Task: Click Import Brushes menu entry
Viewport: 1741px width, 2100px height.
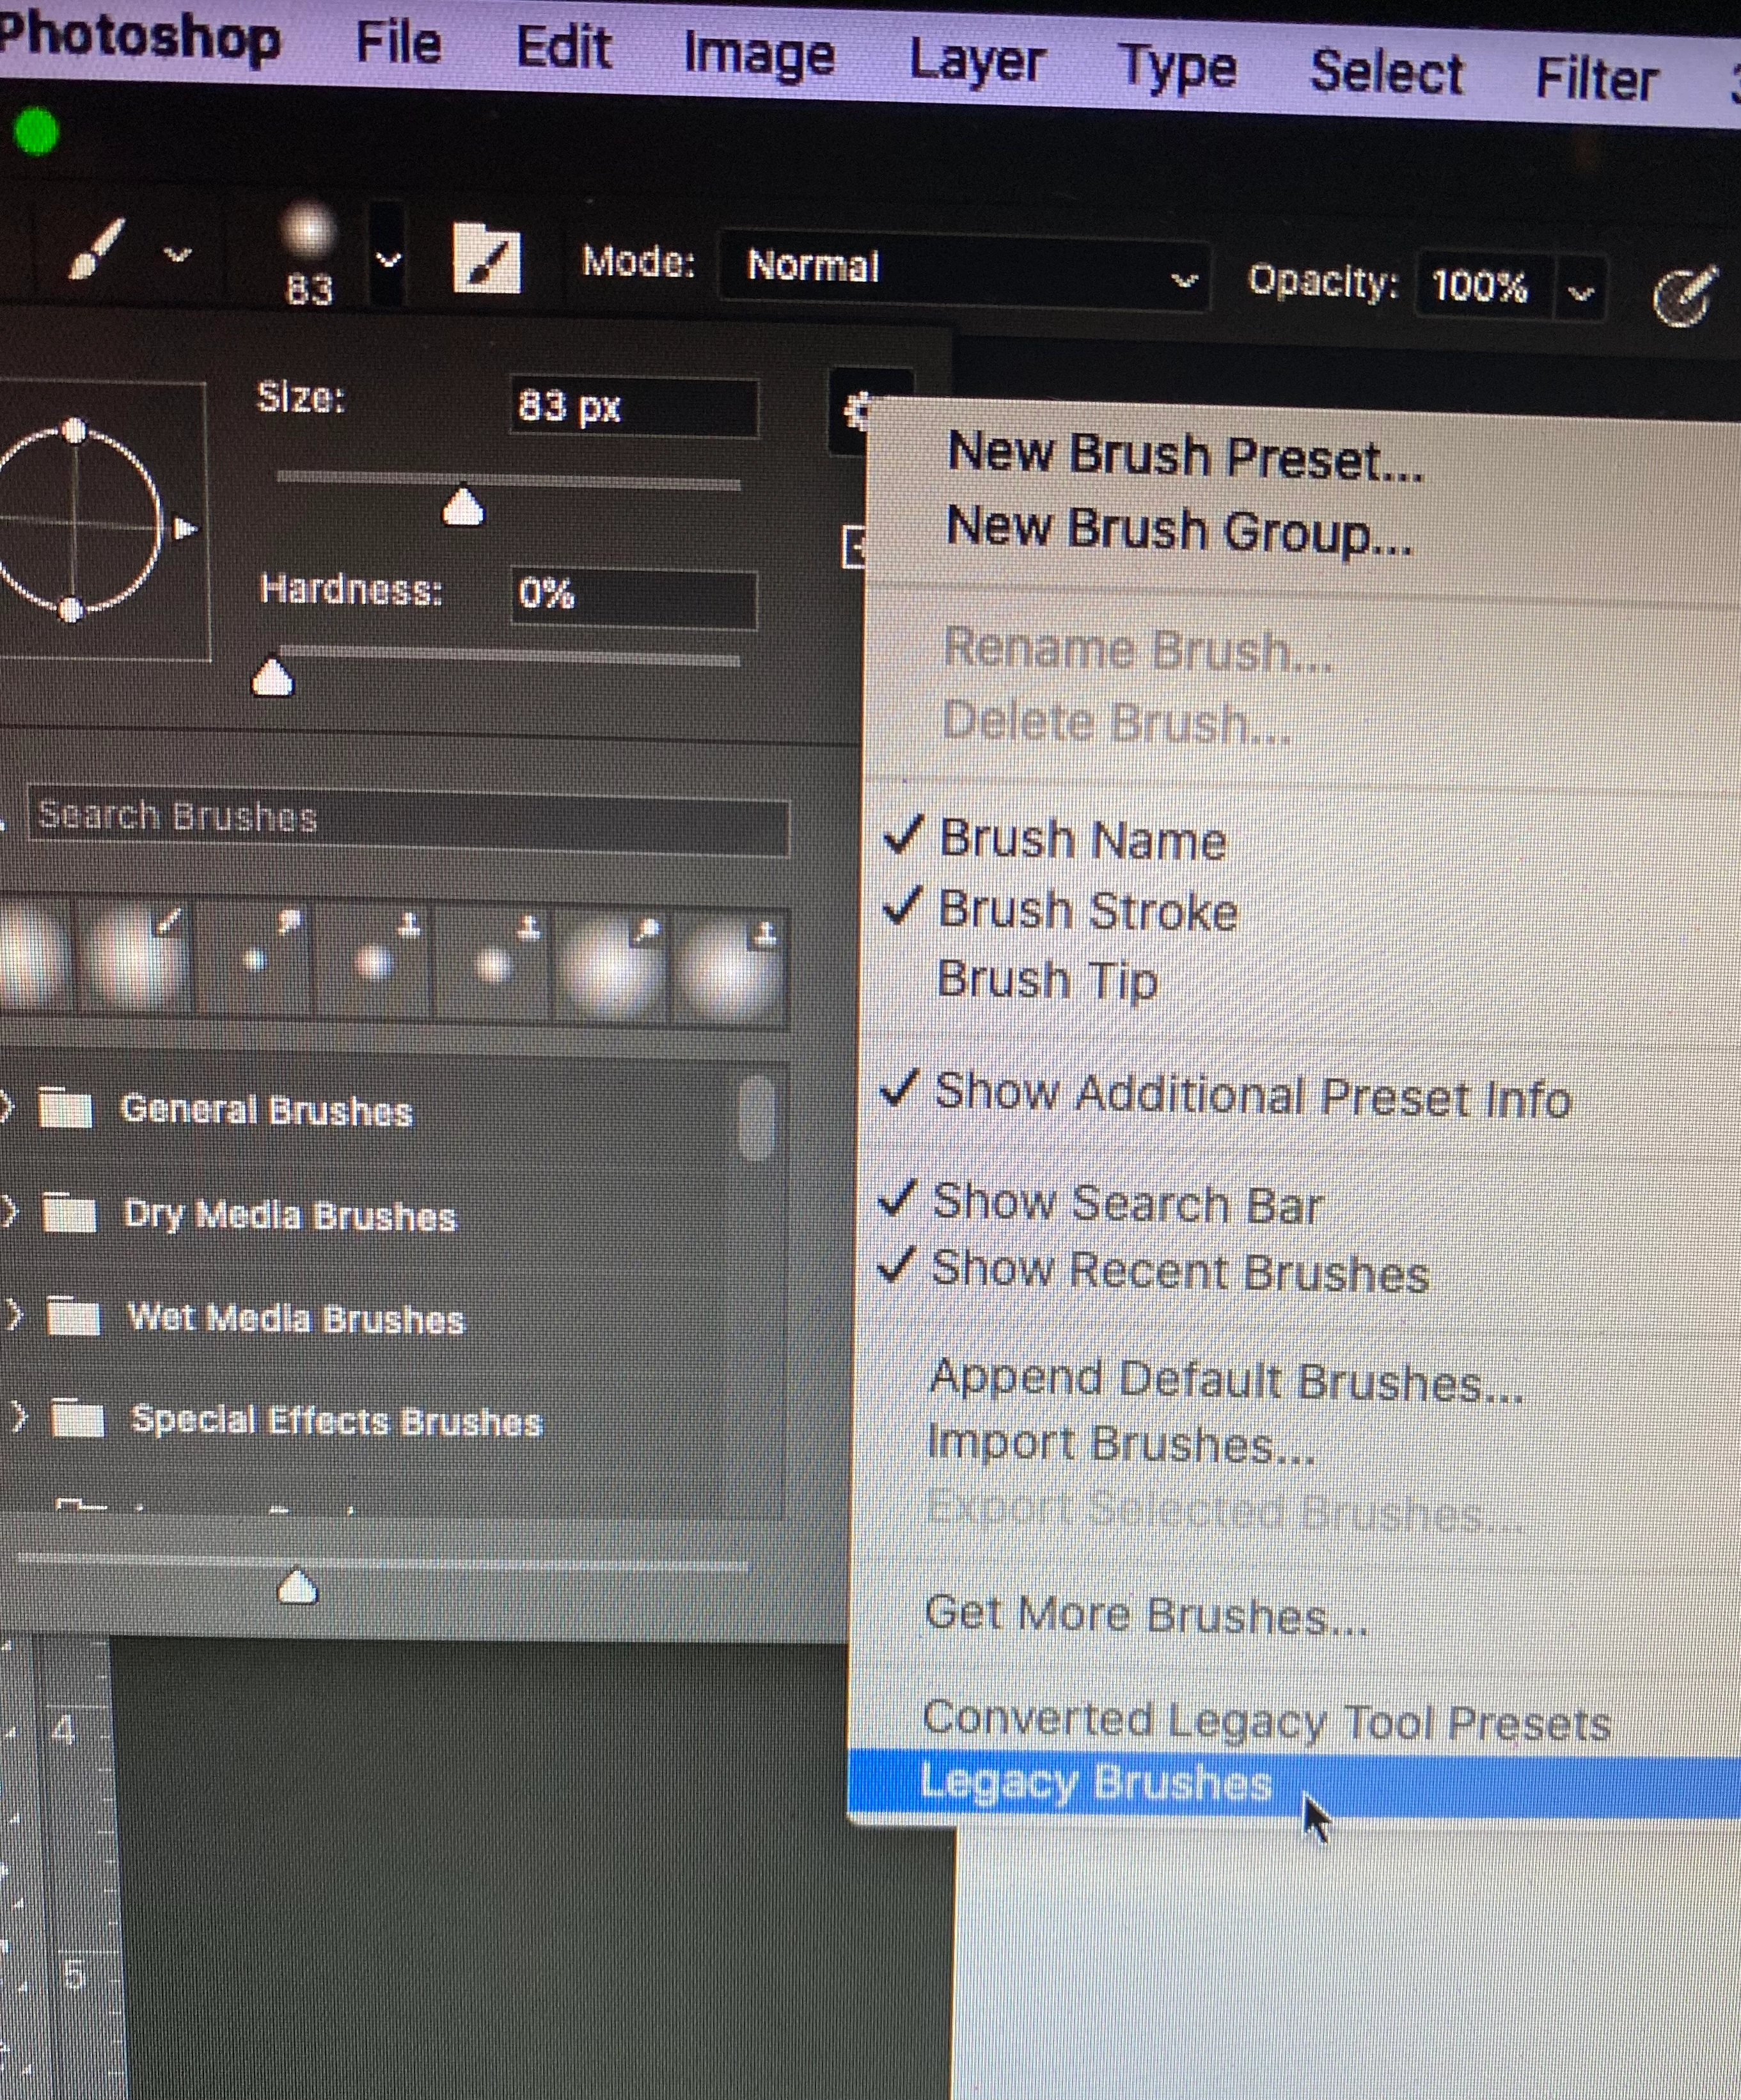Action: point(1119,1444)
